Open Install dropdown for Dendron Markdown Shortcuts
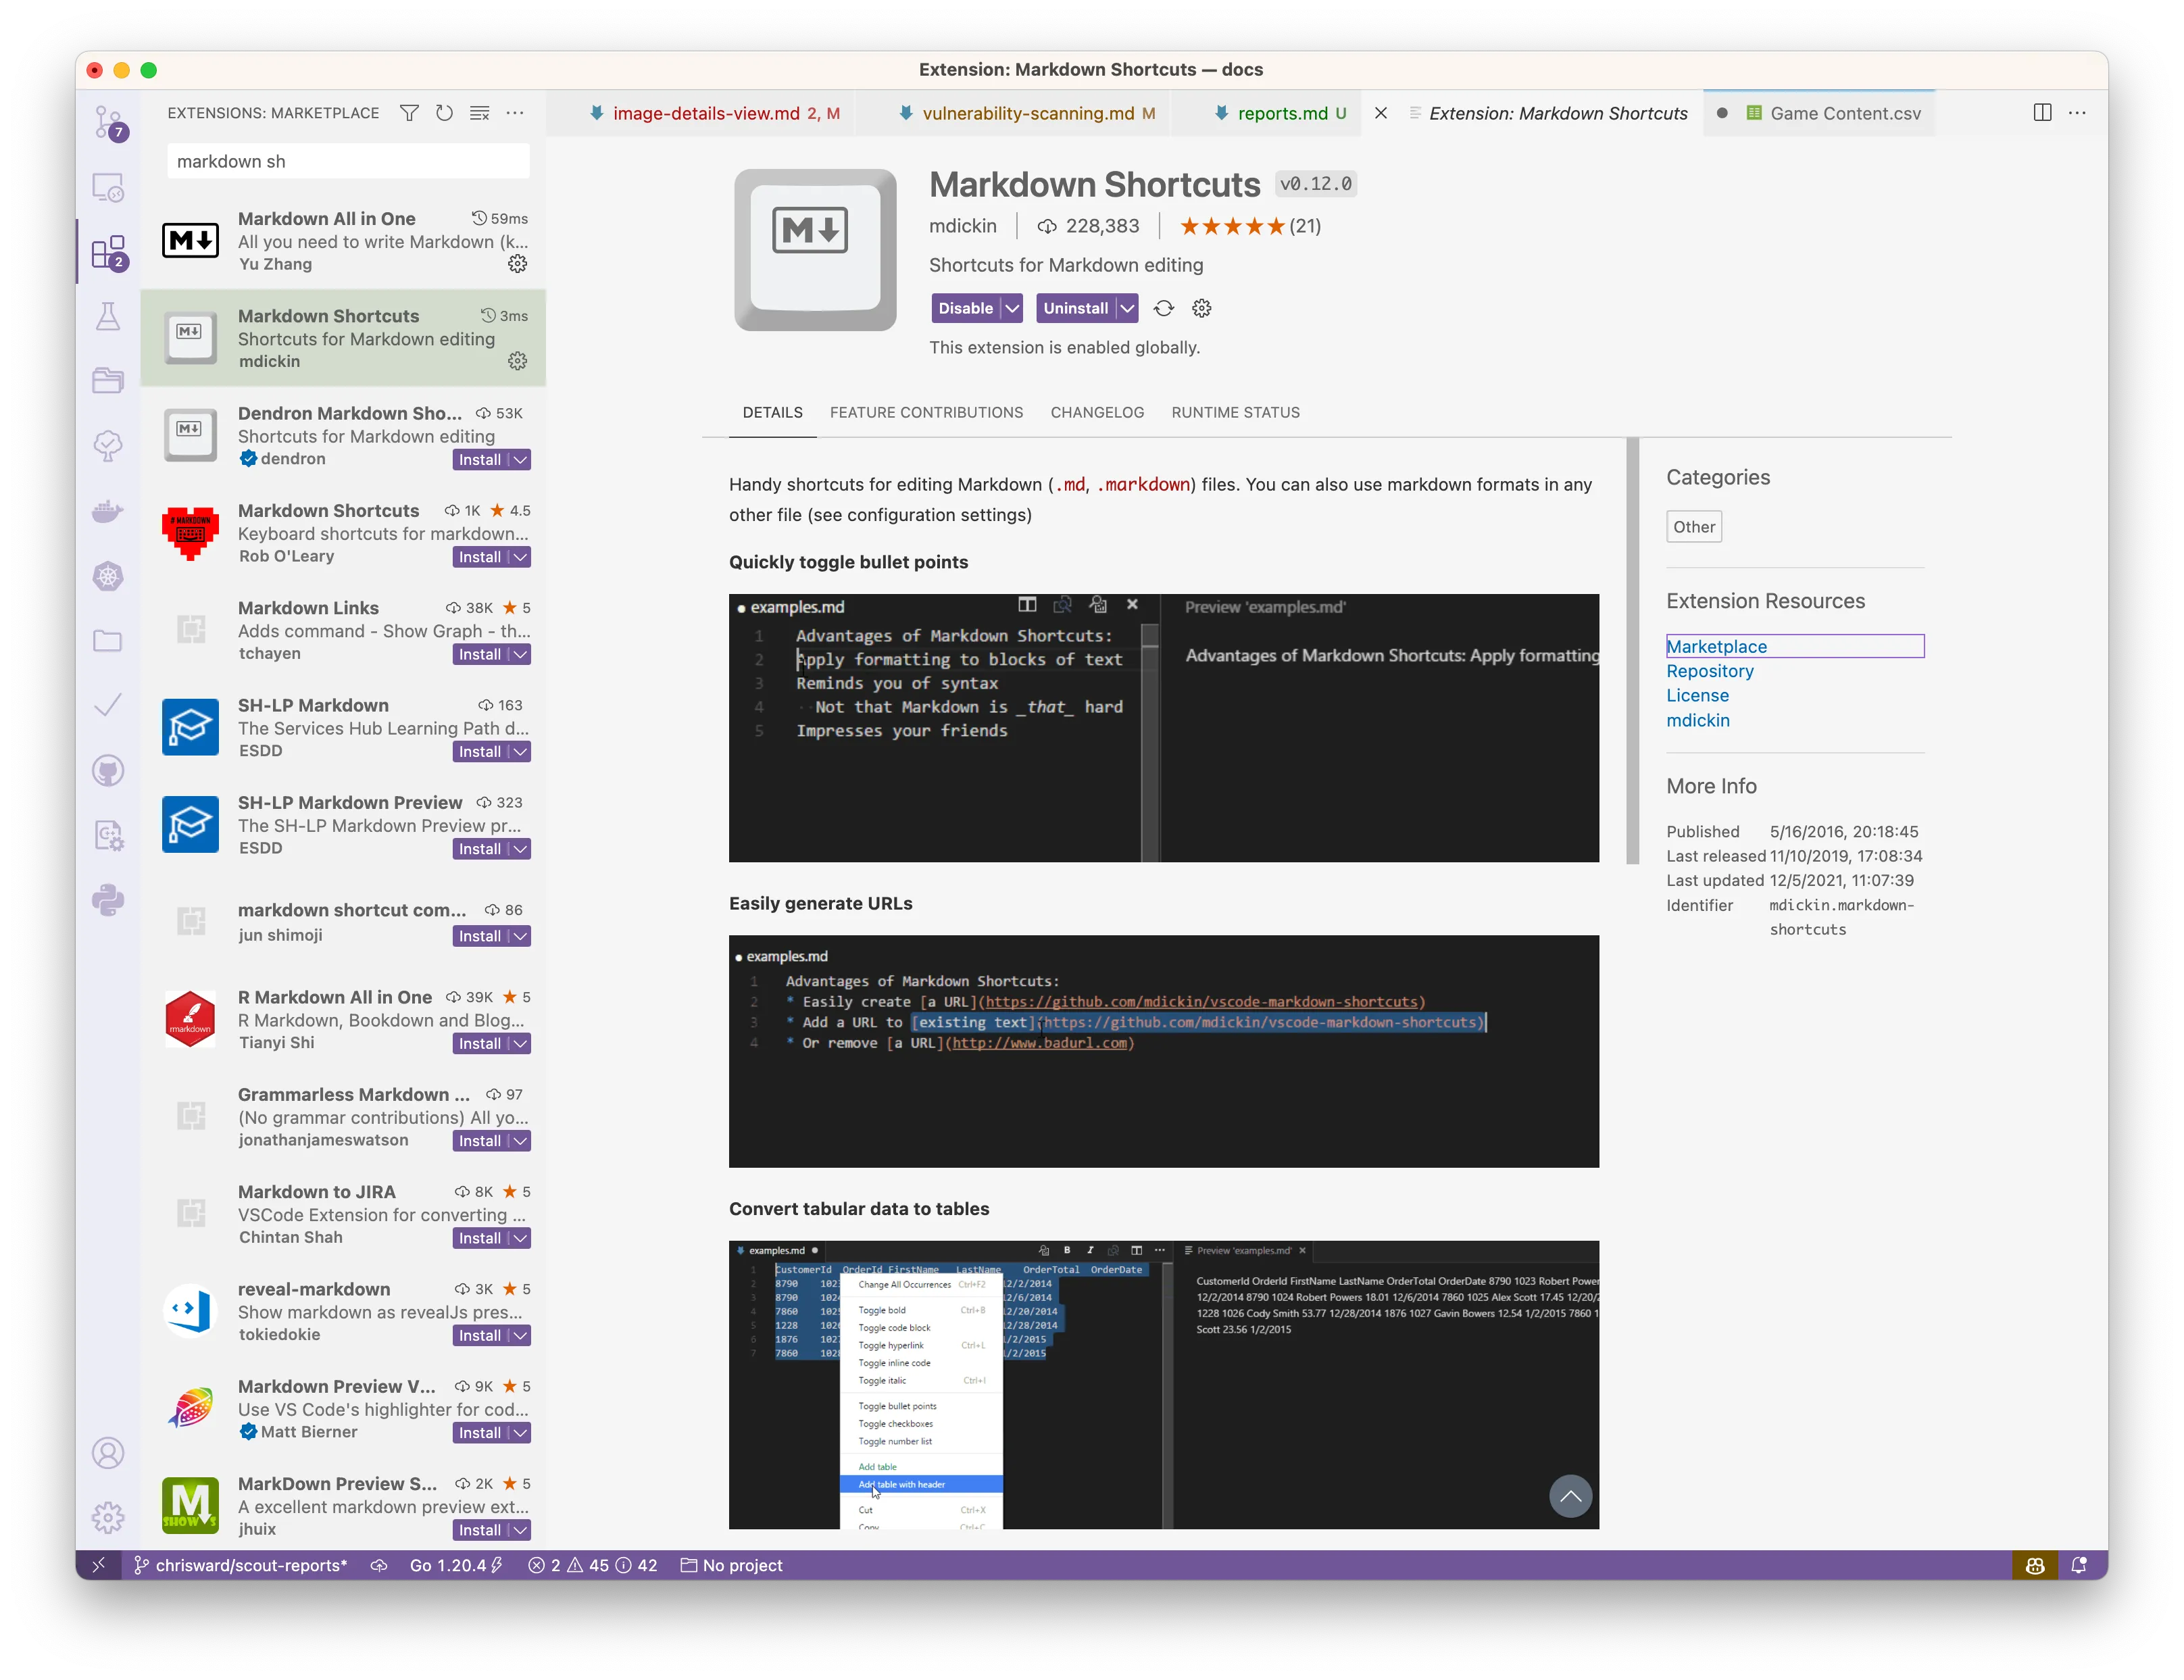Image resolution: width=2184 pixels, height=1680 pixels. point(520,460)
